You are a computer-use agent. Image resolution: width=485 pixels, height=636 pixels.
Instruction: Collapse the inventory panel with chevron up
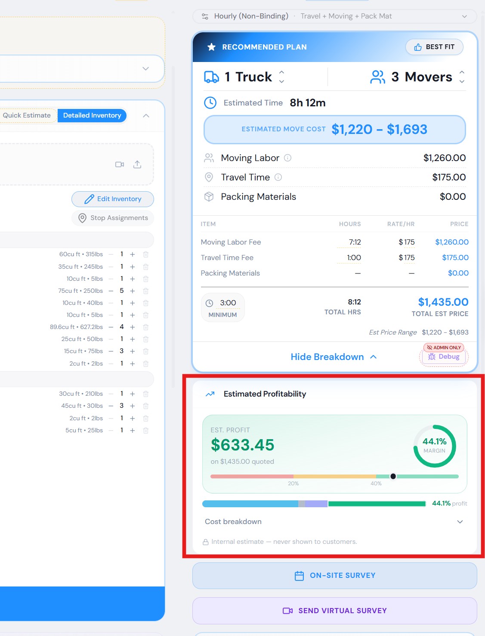click(x=146, y=116)
